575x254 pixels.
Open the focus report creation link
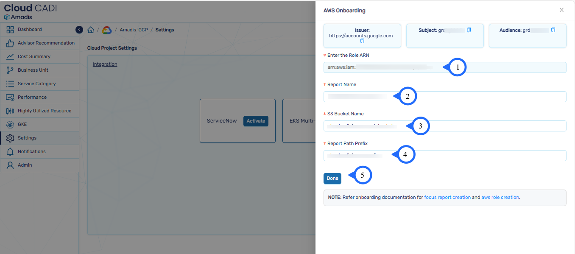click(447, 198)
